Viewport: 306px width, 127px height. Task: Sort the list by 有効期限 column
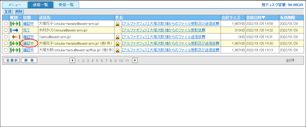point(287,18)
